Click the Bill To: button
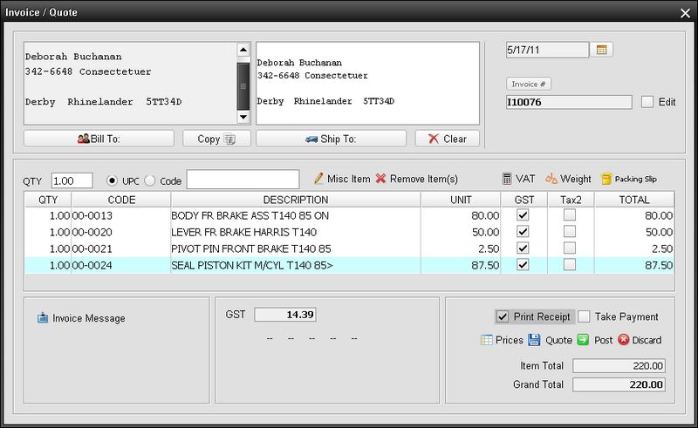This screenshot has width=698, height=428. pos(99,139)
